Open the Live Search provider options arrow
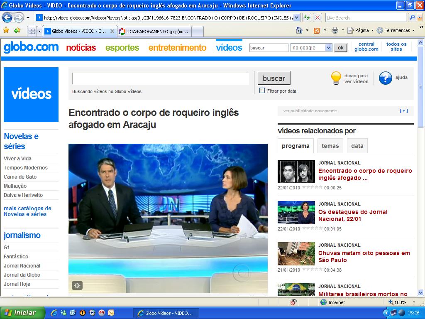The width and height of the screenshot is (425, 319). click(x=420, y=18)
